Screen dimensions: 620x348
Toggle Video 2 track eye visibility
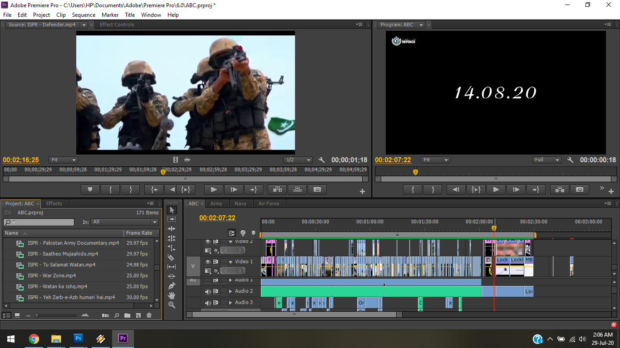point(208,242)
